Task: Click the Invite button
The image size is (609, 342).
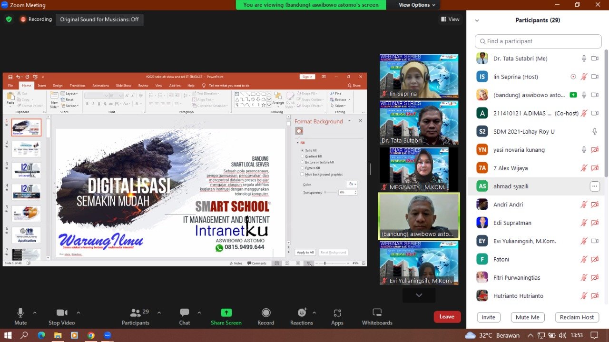Action: (x=489, y=317)
